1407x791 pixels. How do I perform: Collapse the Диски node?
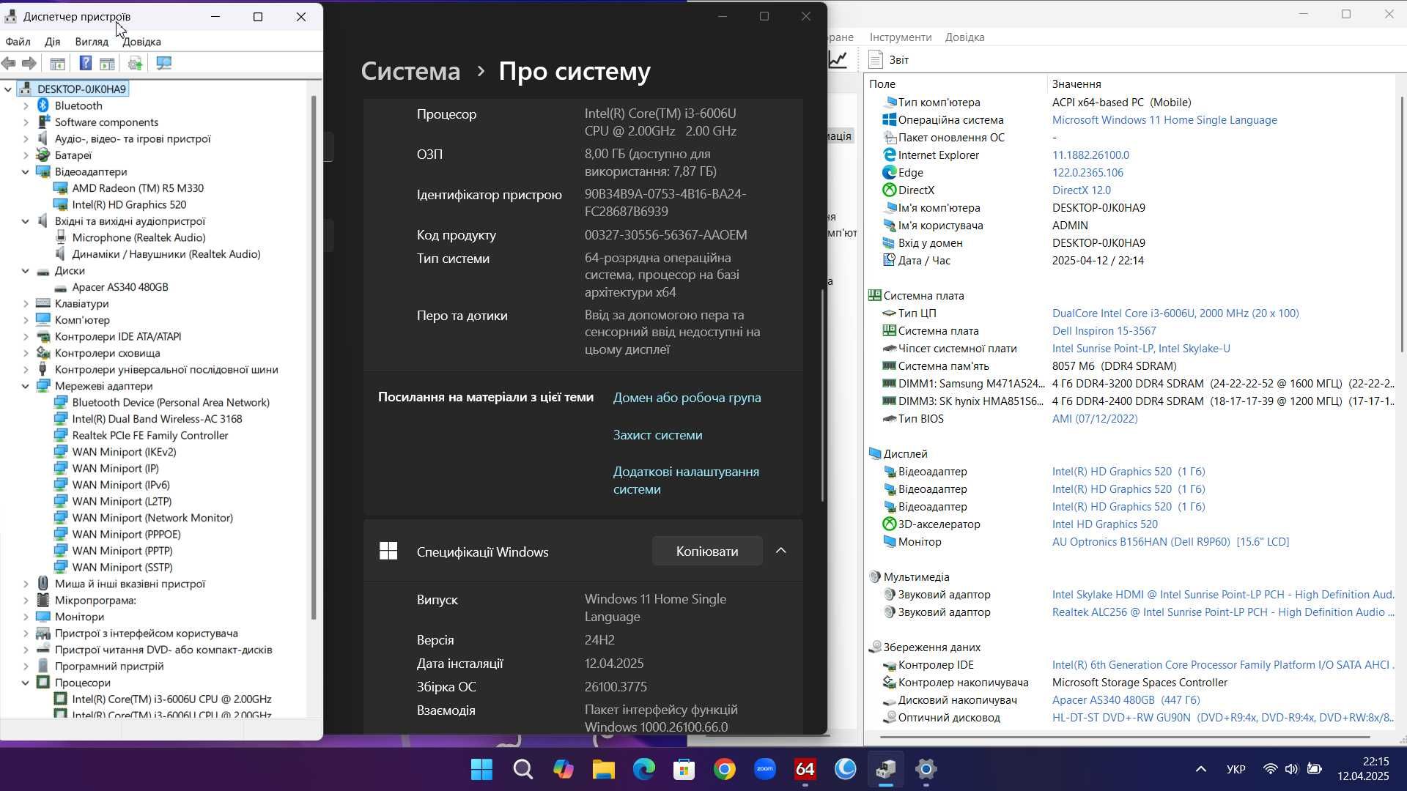coord(26,271)
